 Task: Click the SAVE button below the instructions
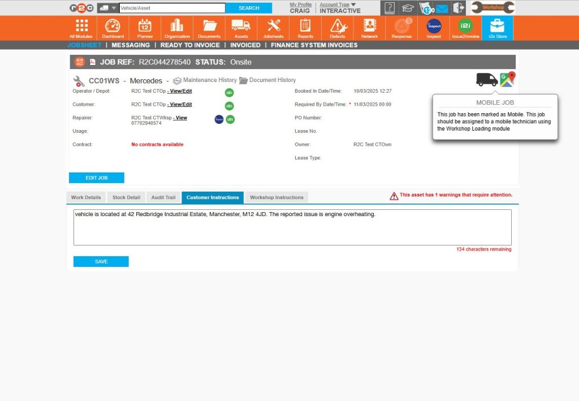pyautogui.click(x=101, y=261)
